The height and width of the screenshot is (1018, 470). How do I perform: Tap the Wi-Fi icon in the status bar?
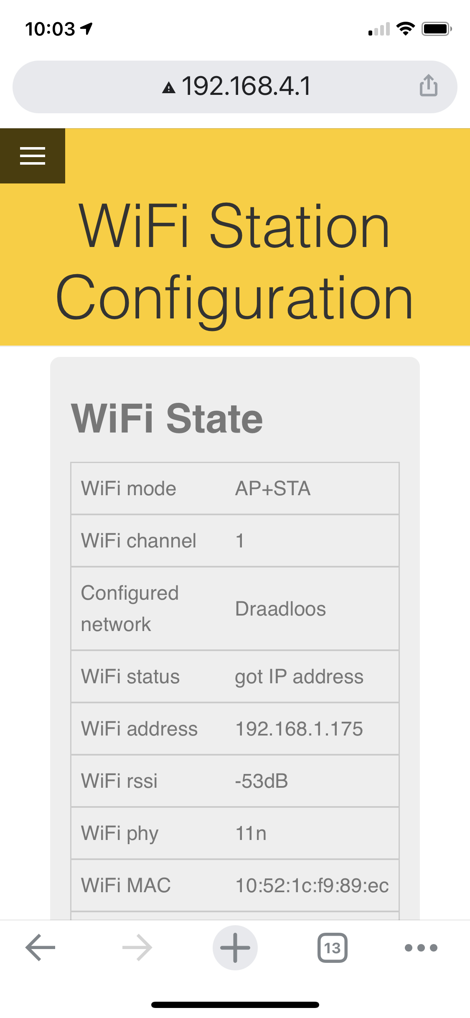click(405, 29)
